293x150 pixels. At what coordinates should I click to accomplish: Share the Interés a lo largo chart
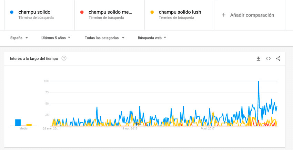(x=278, y=59)
